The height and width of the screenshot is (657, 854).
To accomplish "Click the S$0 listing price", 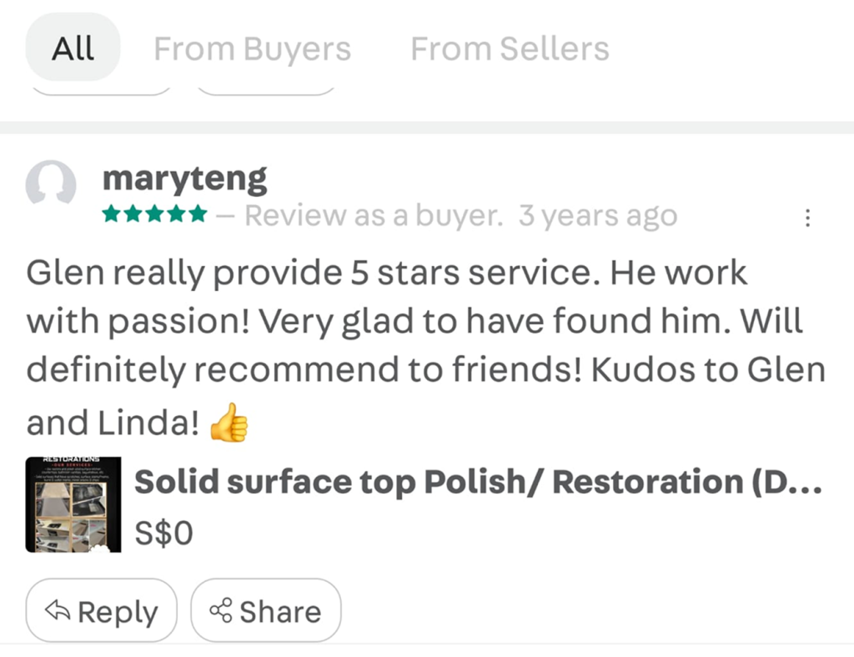I will [x=163, y=532].
